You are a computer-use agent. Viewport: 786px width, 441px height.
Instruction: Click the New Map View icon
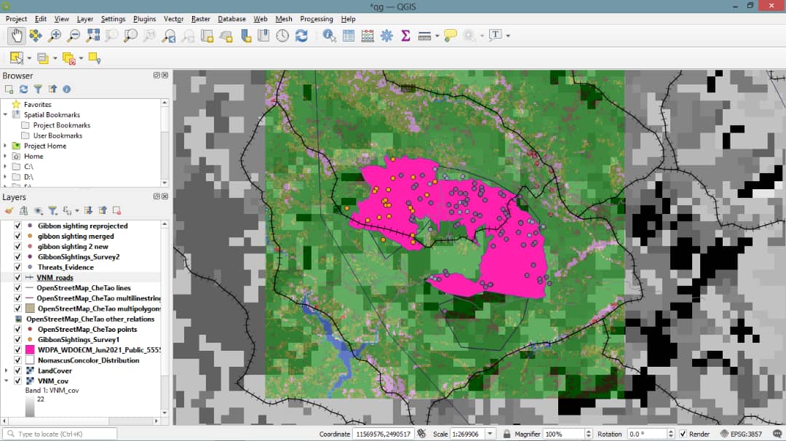pos(207,36)
